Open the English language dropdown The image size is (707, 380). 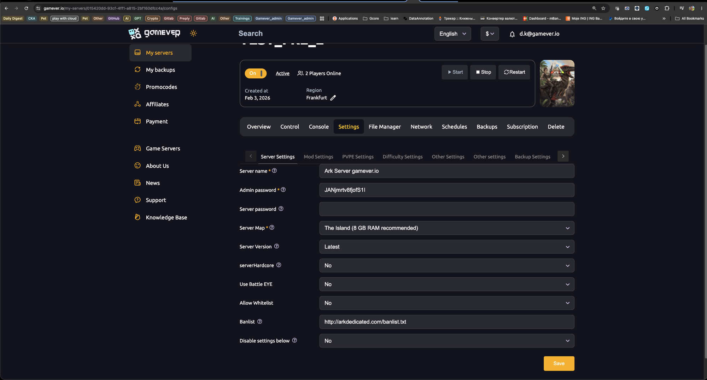click(452, 34)
